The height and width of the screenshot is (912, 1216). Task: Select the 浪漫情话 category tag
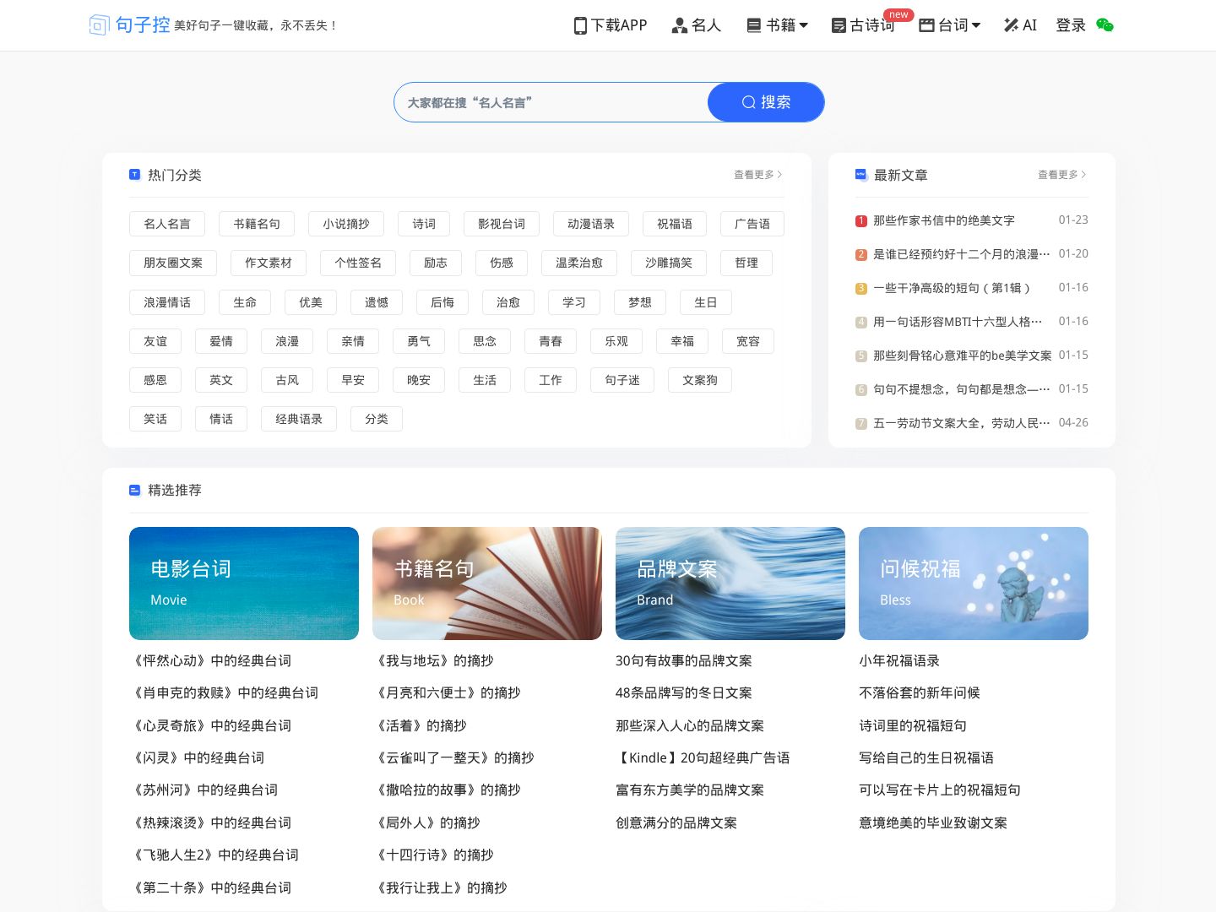click(167, 302)
